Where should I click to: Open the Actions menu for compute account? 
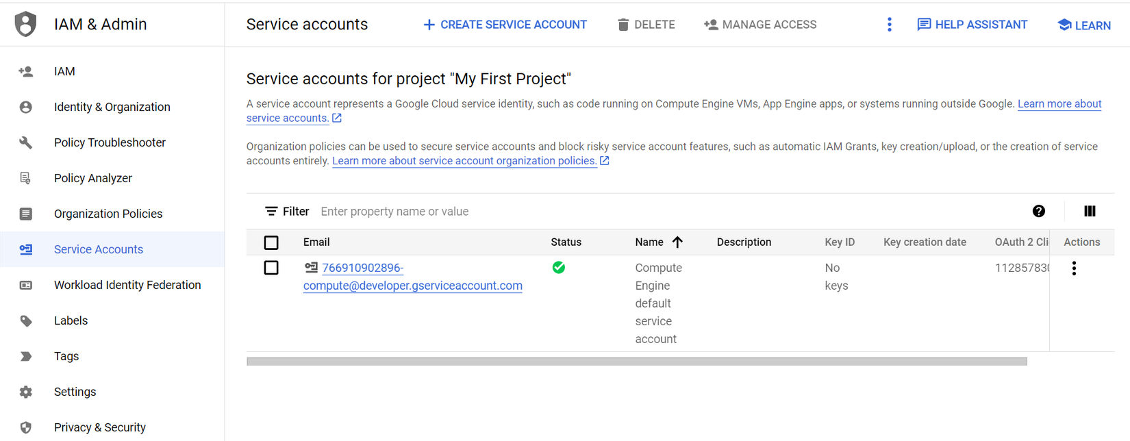pos(1073,268)
